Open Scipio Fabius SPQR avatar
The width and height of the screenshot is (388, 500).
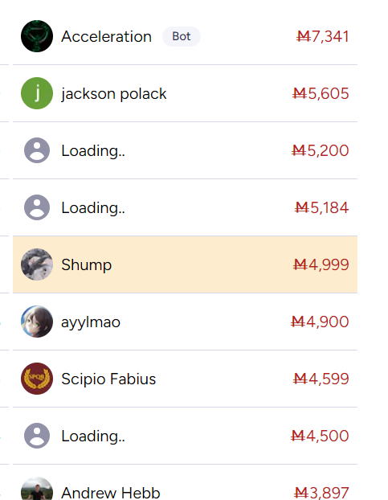tap(37, 379)
